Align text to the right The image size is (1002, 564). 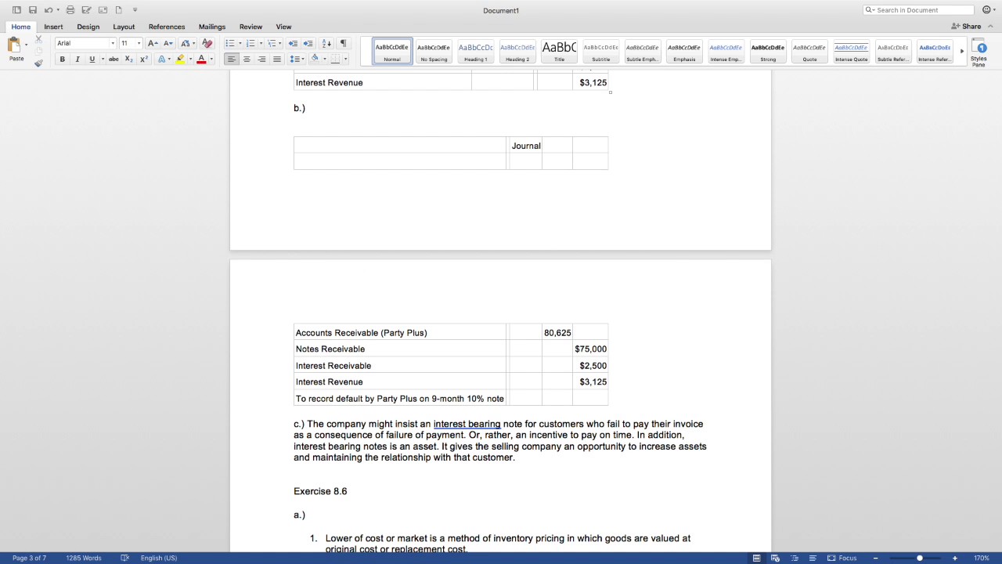261,60
